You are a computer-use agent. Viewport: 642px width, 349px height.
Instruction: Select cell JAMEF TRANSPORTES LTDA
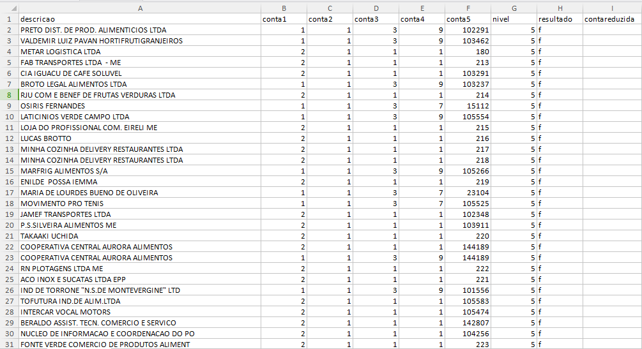[x=140, y=214]
